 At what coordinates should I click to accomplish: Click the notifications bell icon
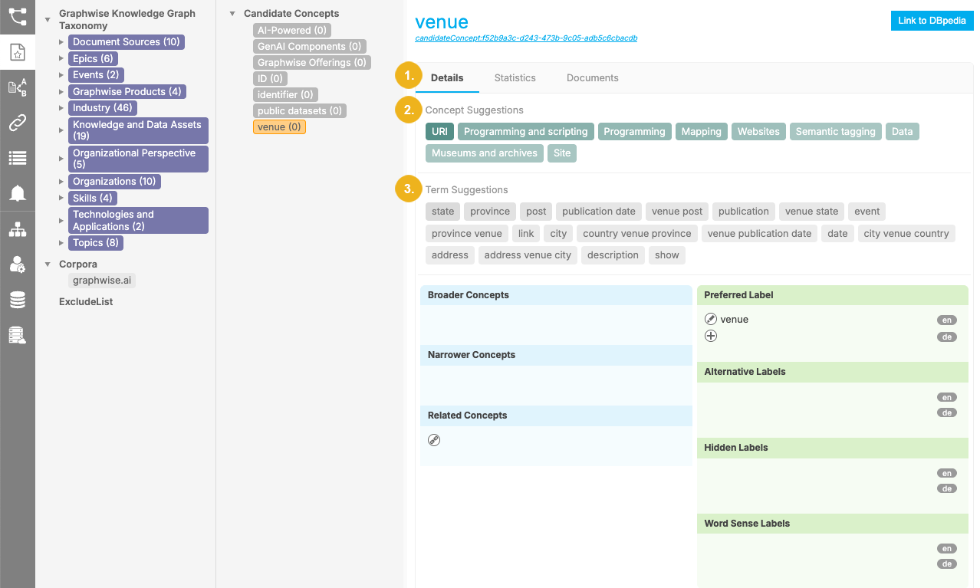[x=17, y=192]
